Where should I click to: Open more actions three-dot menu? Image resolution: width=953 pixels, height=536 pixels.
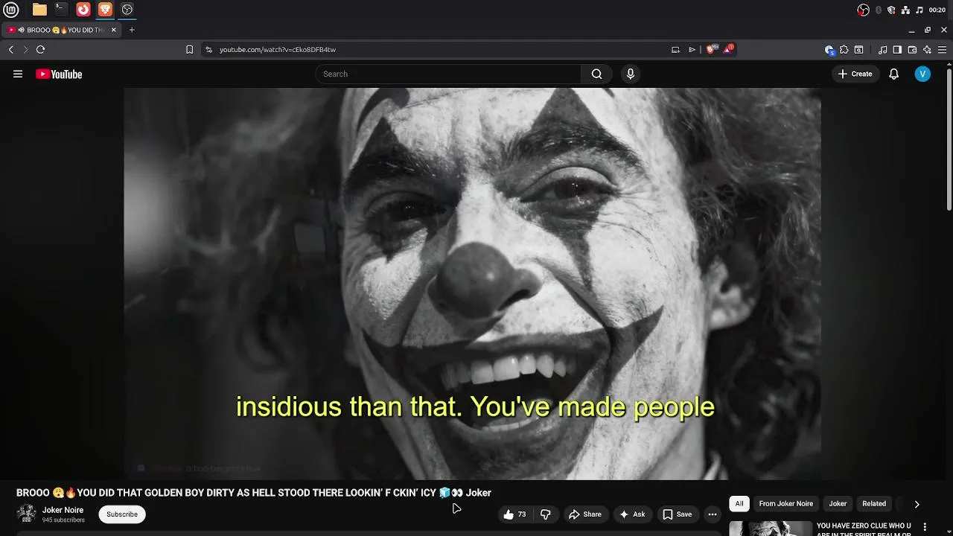point(713,514)
